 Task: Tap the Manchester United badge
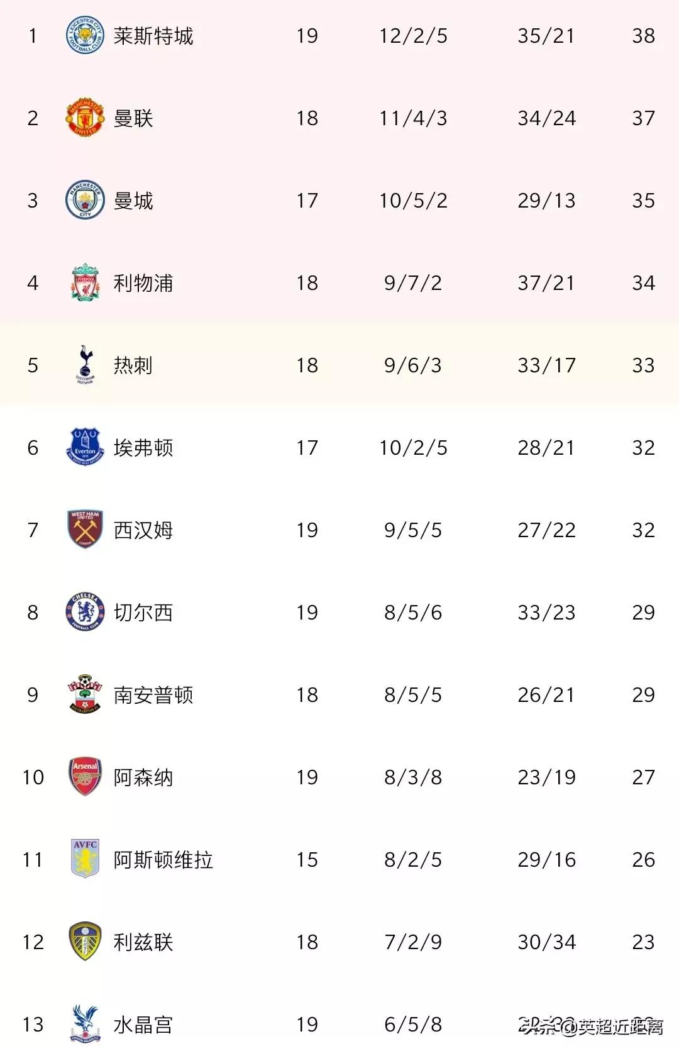[x=85, y=118]
